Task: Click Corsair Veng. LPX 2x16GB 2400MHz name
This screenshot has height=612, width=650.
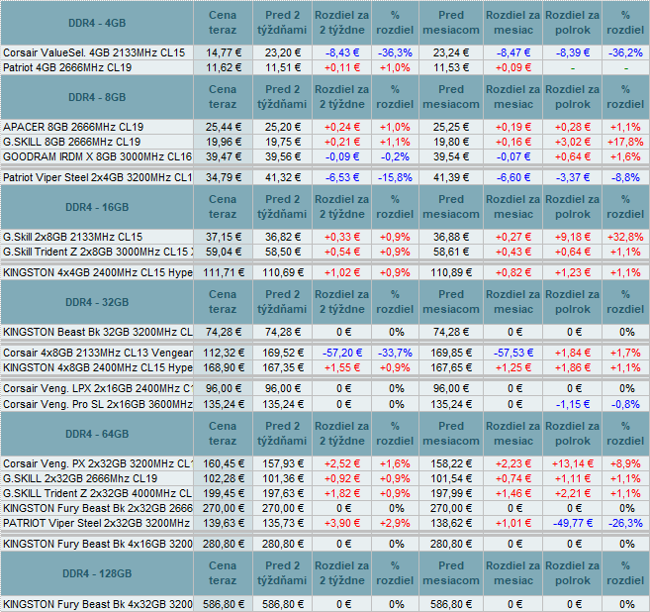Action: [97, 388]
